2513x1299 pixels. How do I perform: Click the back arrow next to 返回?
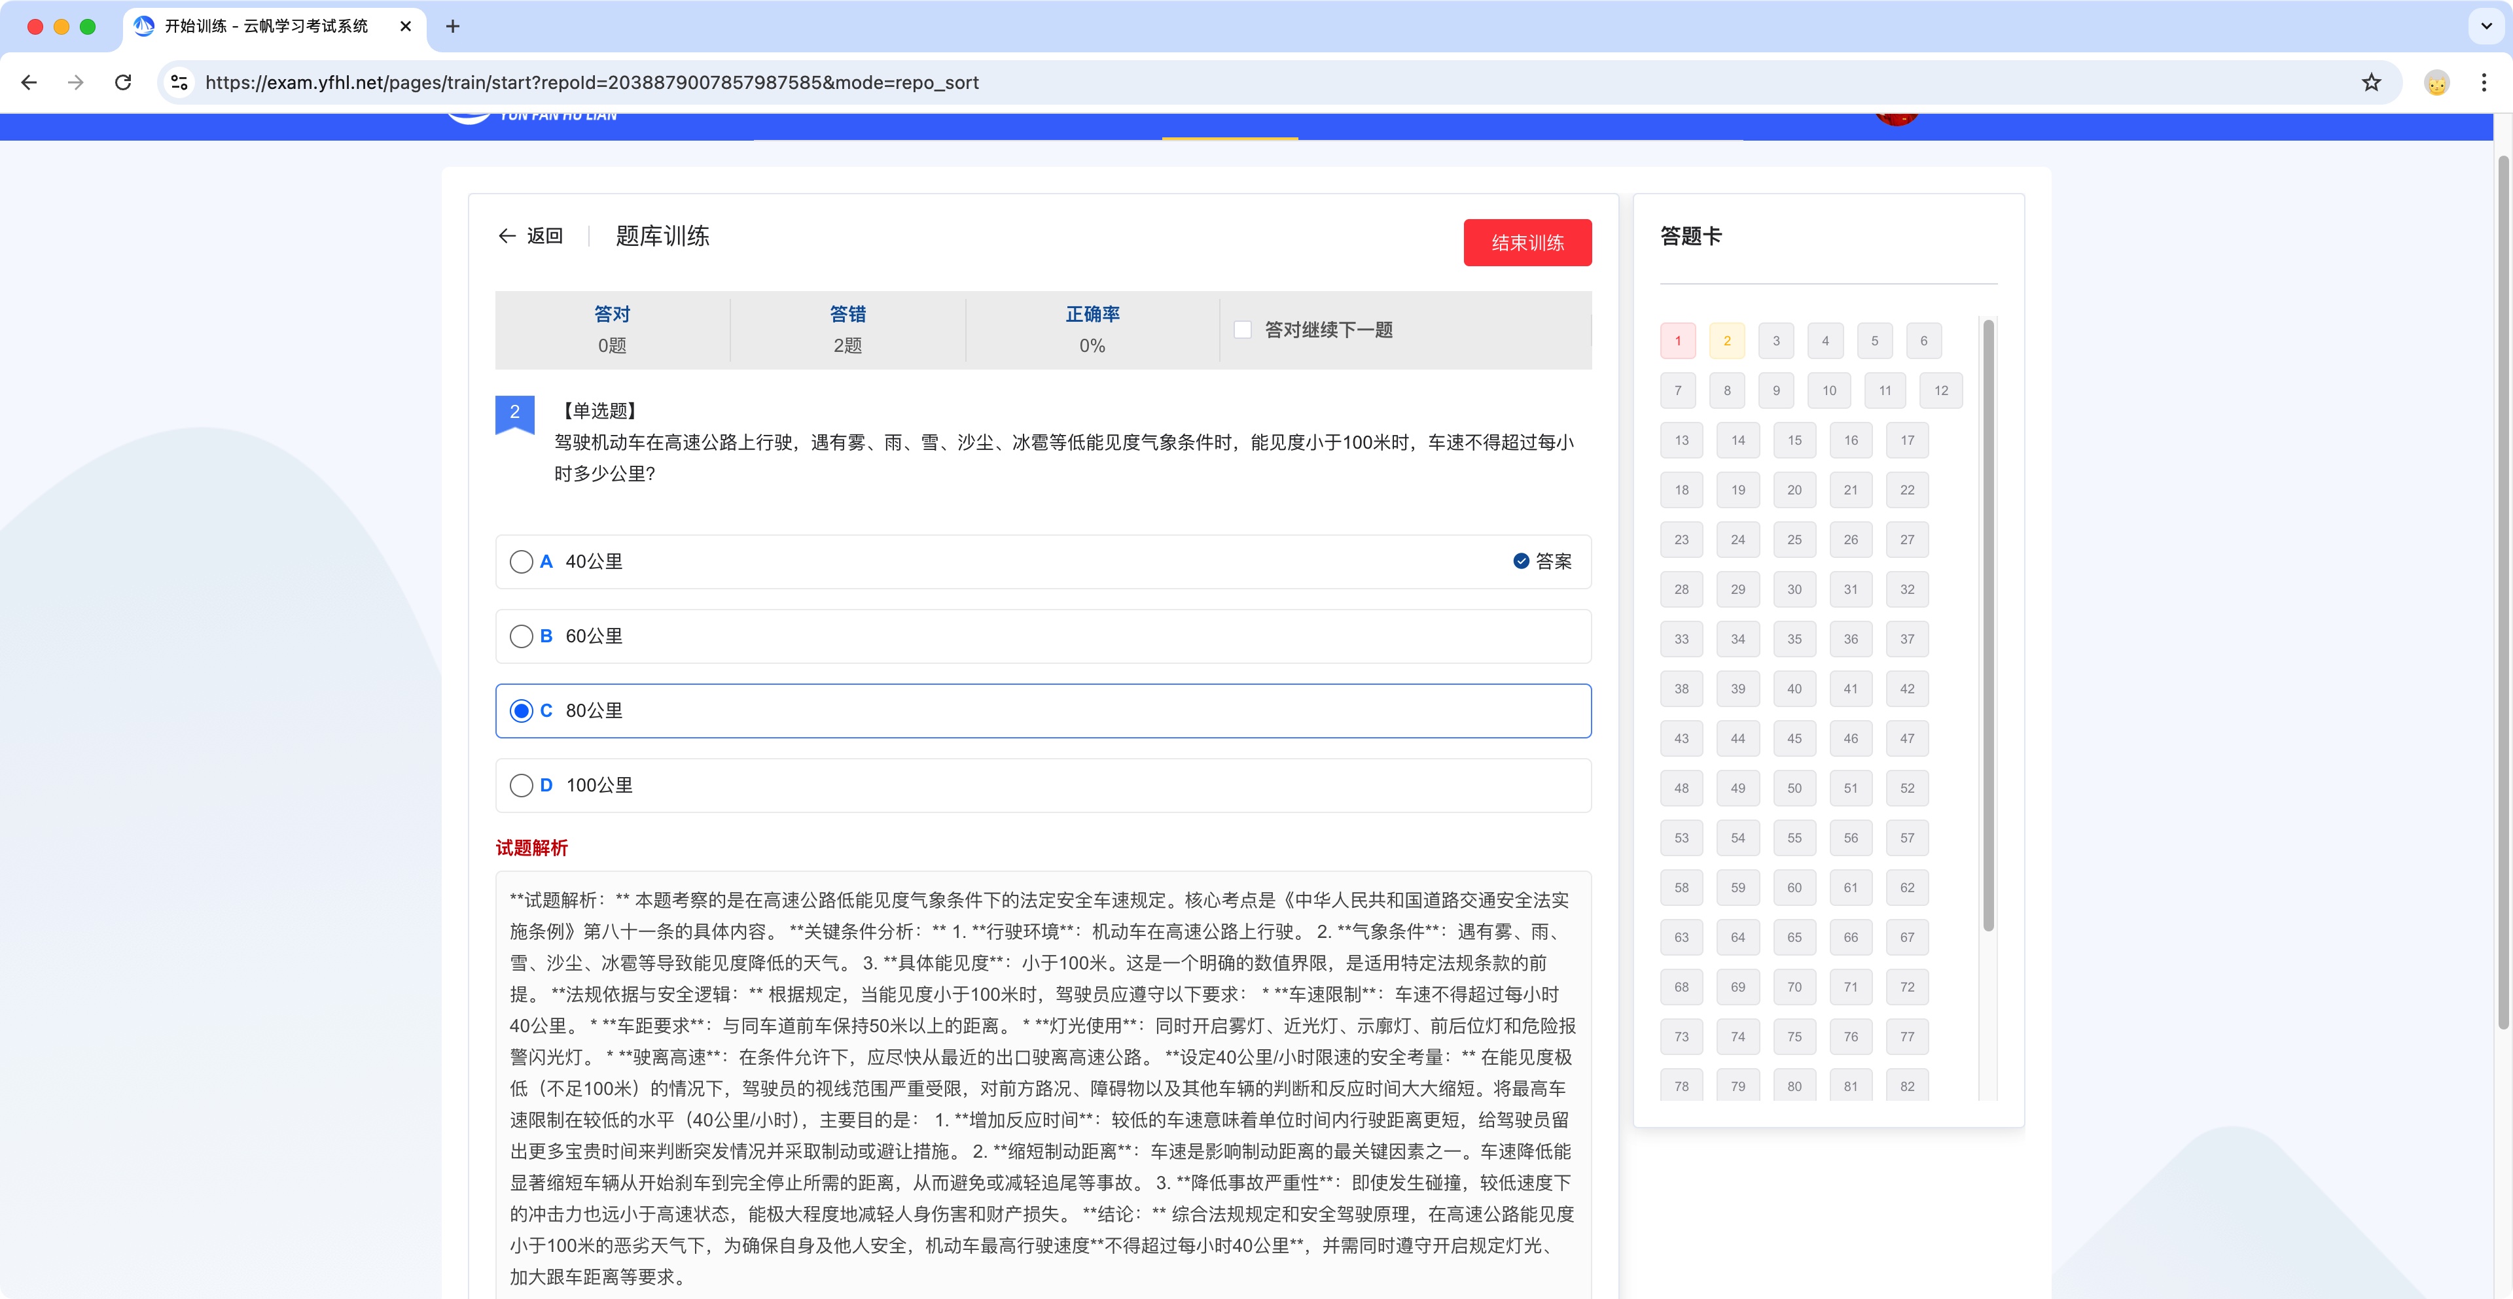tap(507, 236)
